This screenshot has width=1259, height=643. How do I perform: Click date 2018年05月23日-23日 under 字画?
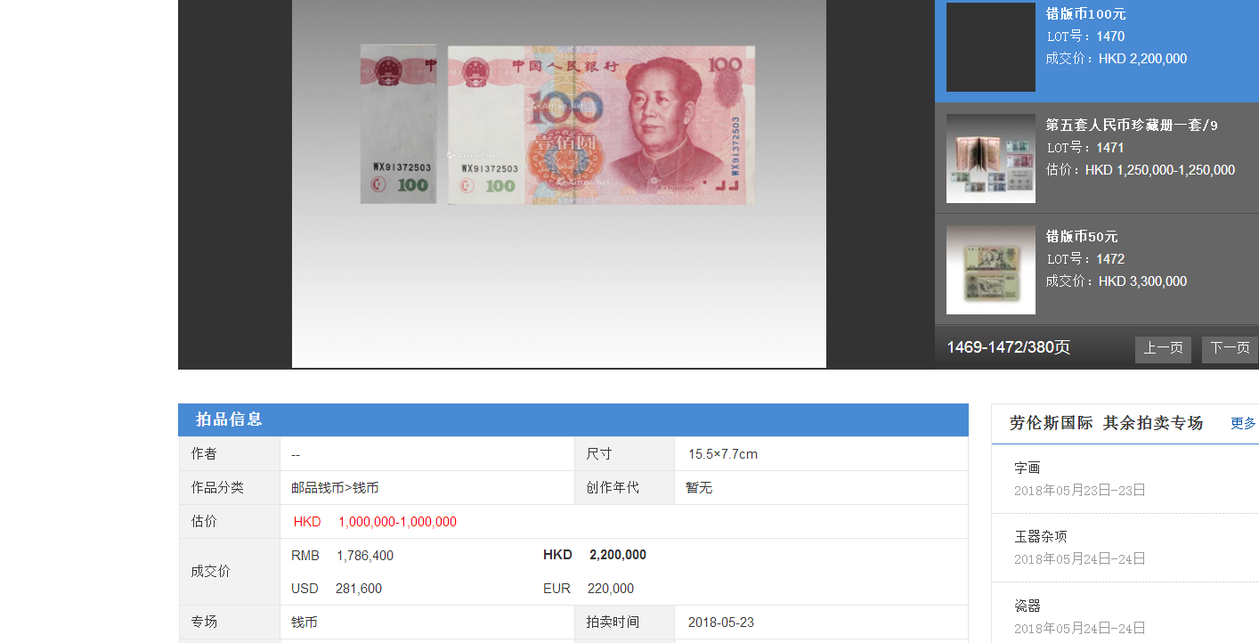[x=1080, y=491]
